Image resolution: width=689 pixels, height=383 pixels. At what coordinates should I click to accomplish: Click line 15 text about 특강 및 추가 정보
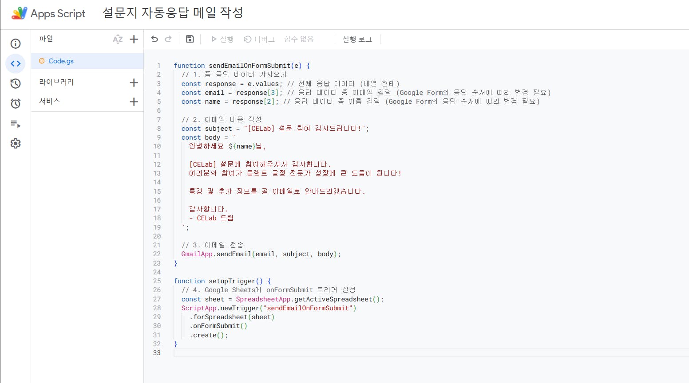pyautogui.click(x=277, y=191)
